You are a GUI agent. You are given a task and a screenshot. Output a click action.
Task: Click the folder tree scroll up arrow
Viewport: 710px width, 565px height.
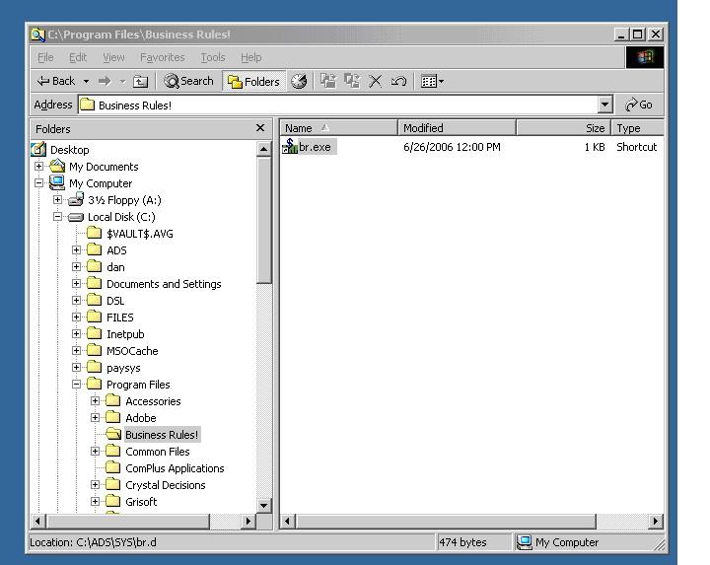point(263,149)
